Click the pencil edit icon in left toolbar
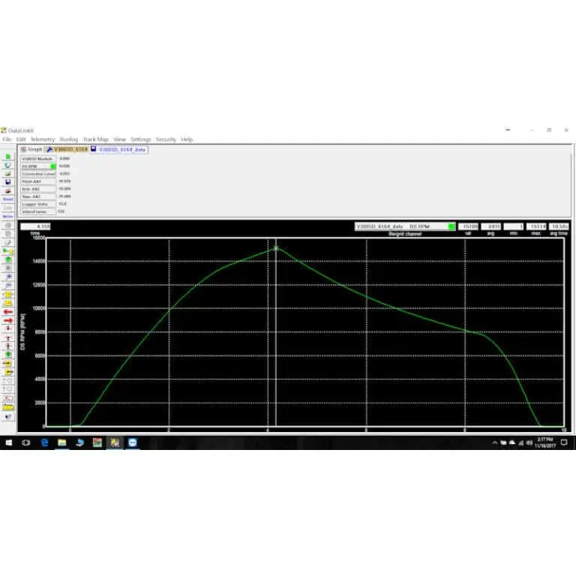Image resolution: width=576 pixels, height=576 pixels. 8,242
